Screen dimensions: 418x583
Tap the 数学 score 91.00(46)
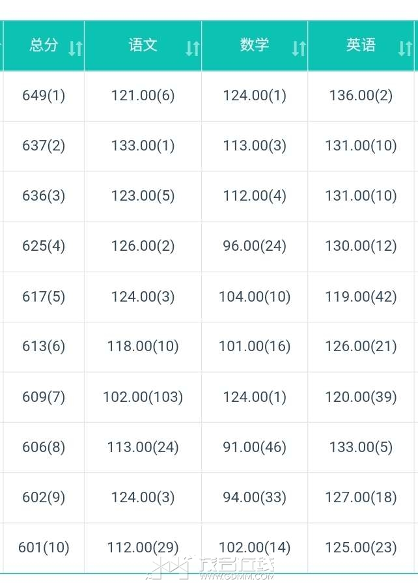click(255, 447)
